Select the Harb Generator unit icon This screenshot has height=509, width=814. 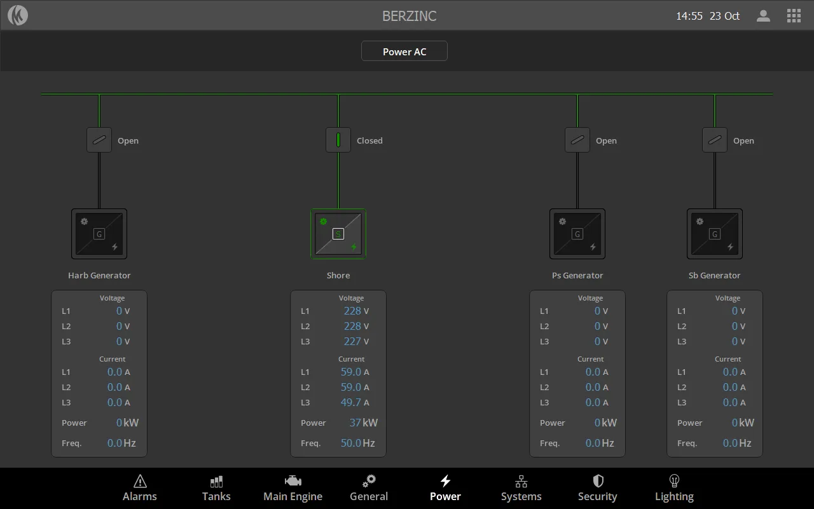pyautogui.click(x=99, y=234)
